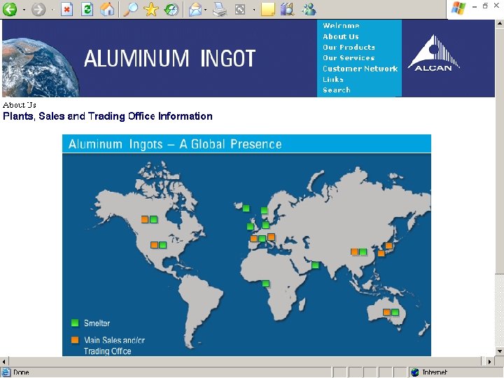The image size is (504, 378).
Task: Click the green Smelter legend square
Action: (x=75, y=323)
